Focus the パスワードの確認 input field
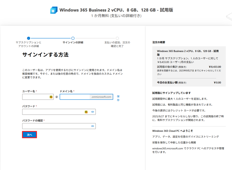 click(x=59, y=126)
